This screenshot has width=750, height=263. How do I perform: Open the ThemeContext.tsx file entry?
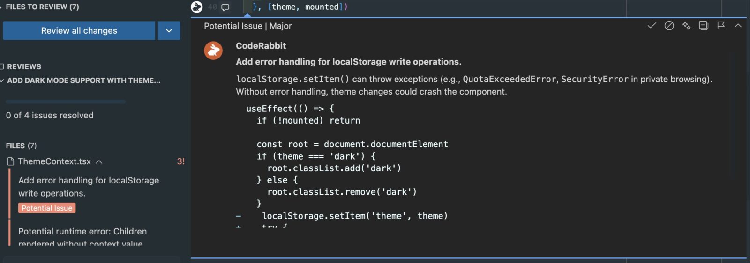point(54,161)
